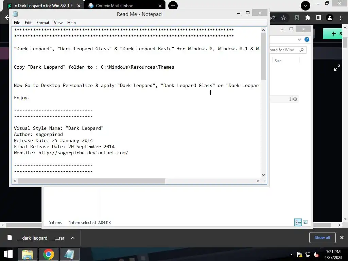348x261 pixels.
Task: Click the muted volume tray icon
Action: point(316,255)
